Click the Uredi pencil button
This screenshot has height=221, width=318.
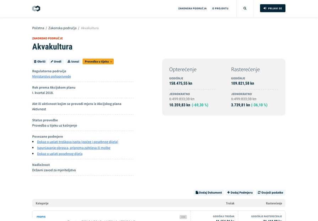56,61
